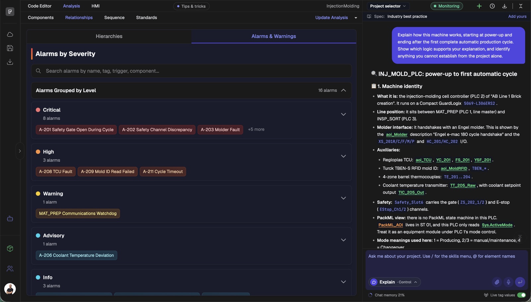This screenshot has width=531, height=302.
Task: Expand the Advisory alarms group
Action: (x=343, y=240)
